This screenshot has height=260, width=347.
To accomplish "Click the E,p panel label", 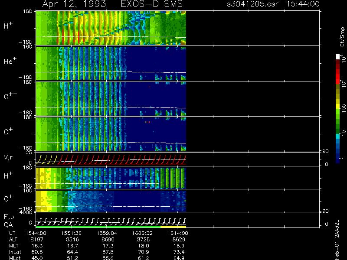I will point(9,218).
